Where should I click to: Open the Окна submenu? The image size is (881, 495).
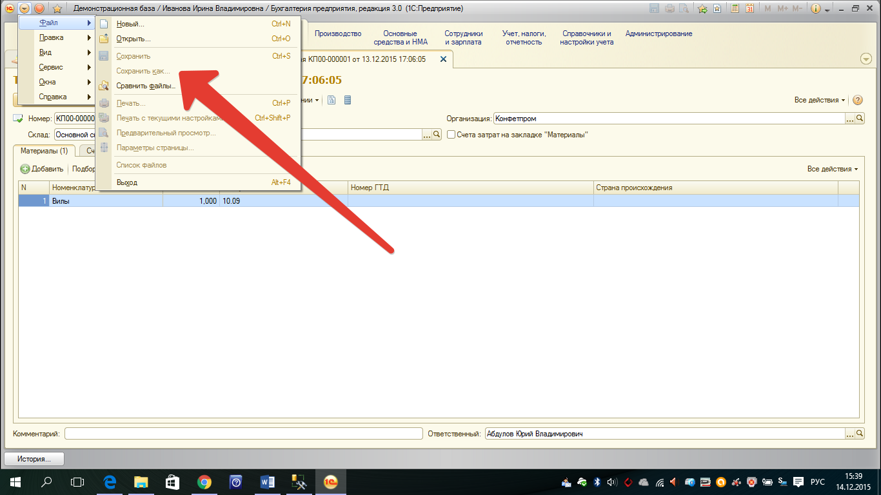[x=57, y=82]
